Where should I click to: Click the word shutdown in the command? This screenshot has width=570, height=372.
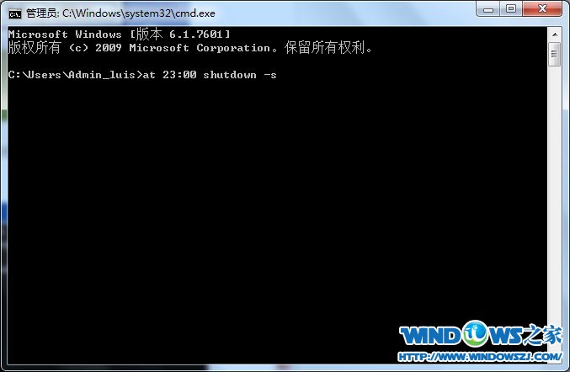[230, 75]
